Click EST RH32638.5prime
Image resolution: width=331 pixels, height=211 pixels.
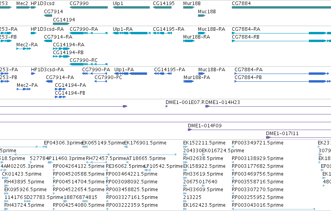click(x=203, y=158)
